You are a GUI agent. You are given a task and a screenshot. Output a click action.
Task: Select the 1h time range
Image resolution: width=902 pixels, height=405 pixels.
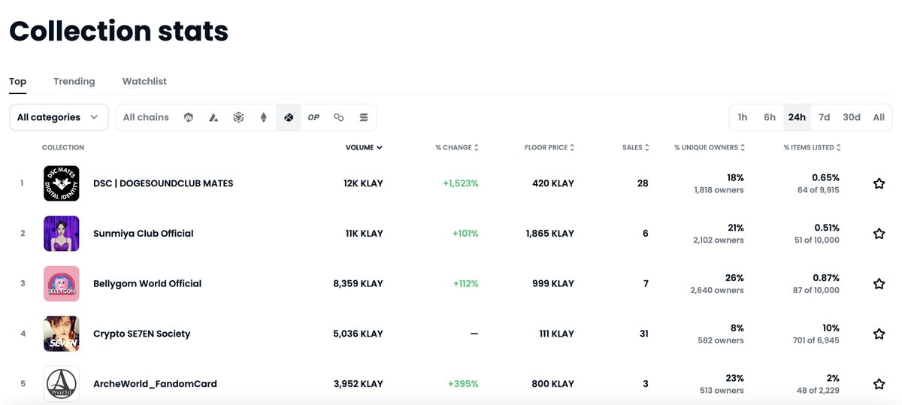(x=743, y=117)
